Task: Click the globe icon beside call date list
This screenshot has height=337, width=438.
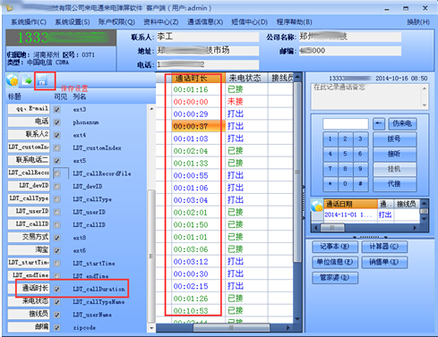Action: pyautogui.click(x=317, y=206)
